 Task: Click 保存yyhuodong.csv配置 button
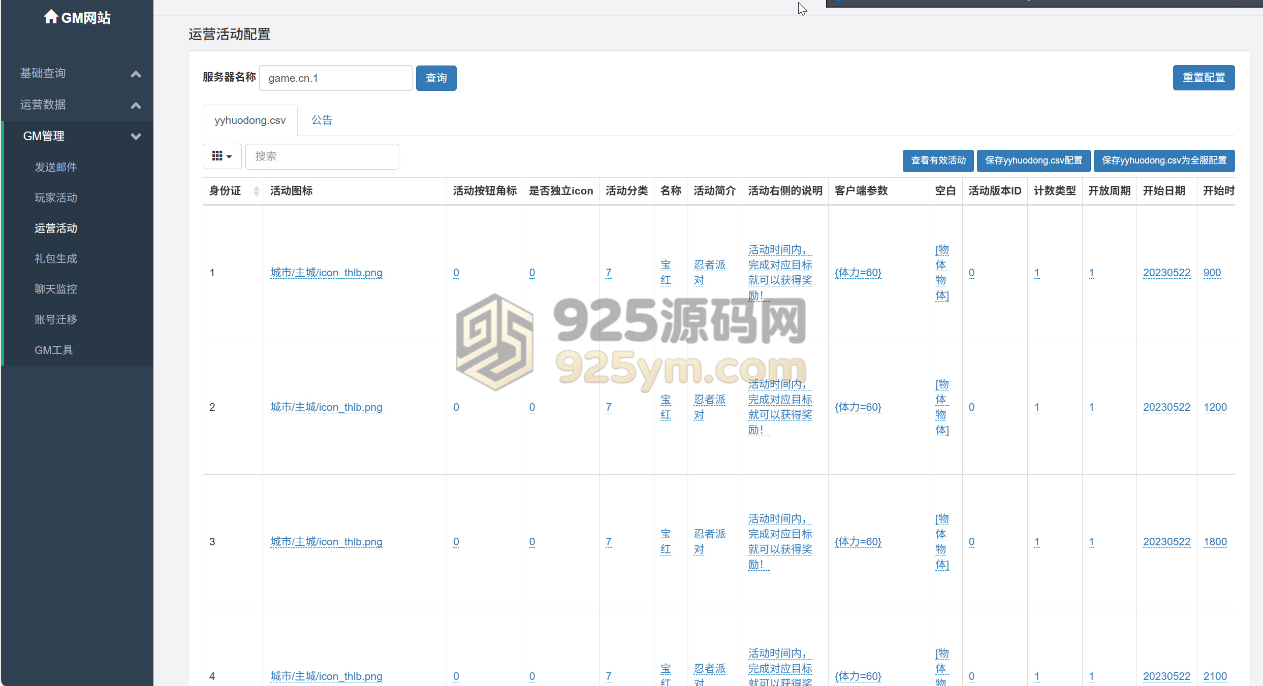pos(1033,160)
